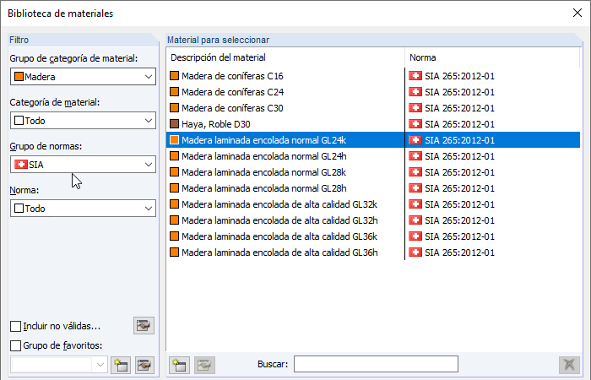Toggle the Grupo de favoritos checkbox
591x380 pixels.
pyautogui.click(x=16, y=345)
